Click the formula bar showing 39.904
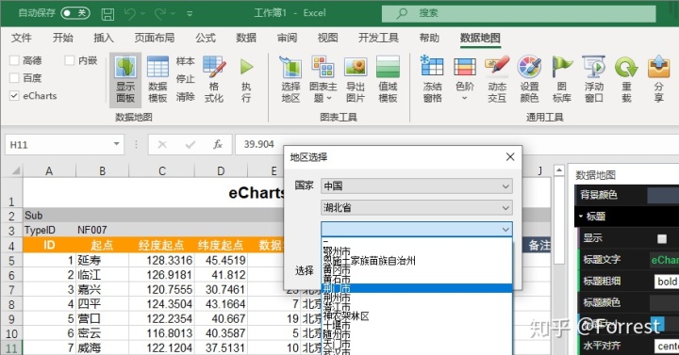This screenshot has width=679, height=355. point(456,144)
